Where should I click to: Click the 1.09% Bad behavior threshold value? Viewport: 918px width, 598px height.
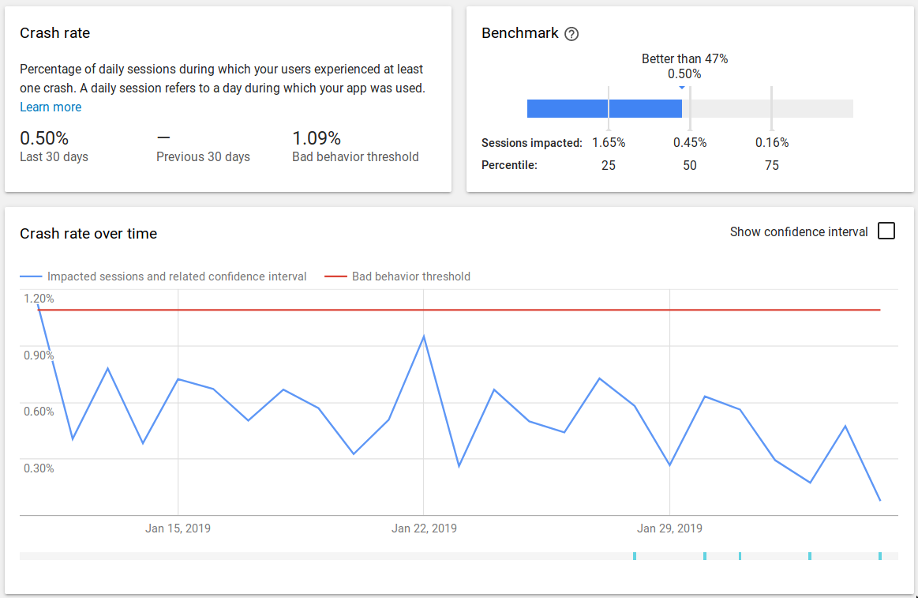(x=317, y=139)
